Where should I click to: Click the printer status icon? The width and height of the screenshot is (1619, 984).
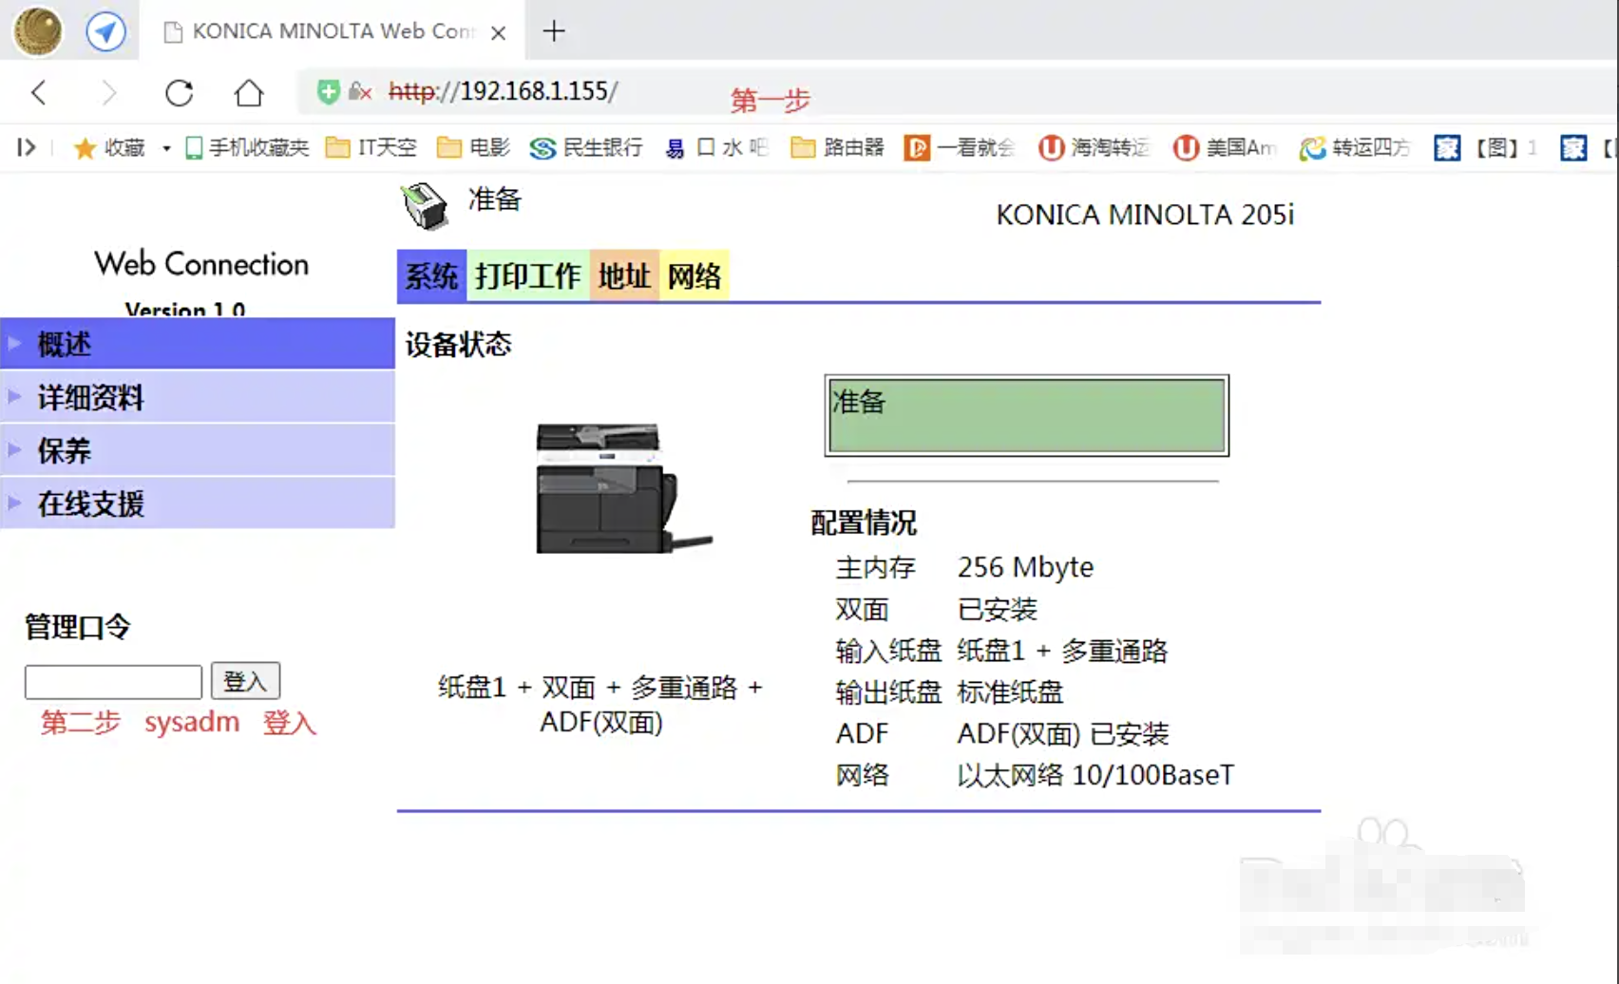(x=424, y=205)
